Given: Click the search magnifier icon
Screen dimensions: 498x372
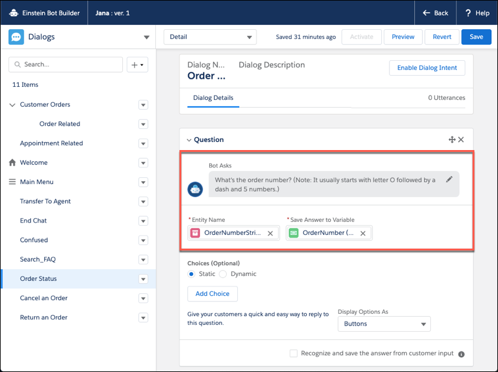Looking at the screenshot, I should 17,64.
